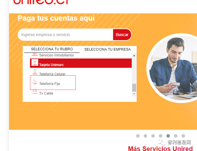197x151 pixels.
Task: Select the Telefonía Fija category
Action: tap(50, 84)
